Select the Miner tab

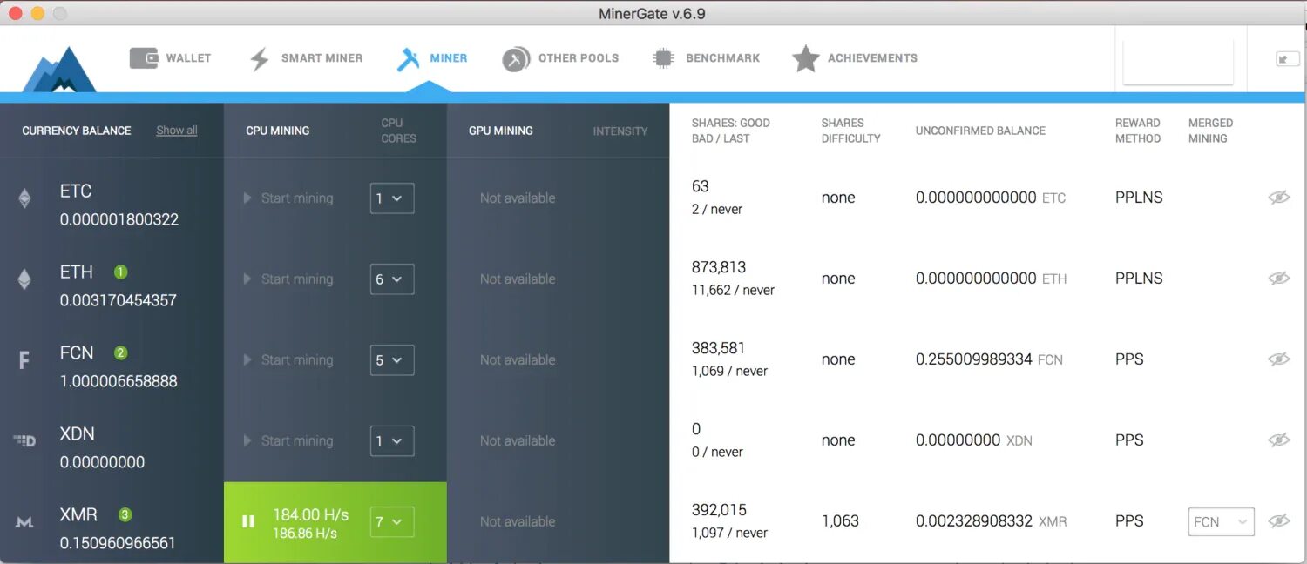click(x=432, y=58)
